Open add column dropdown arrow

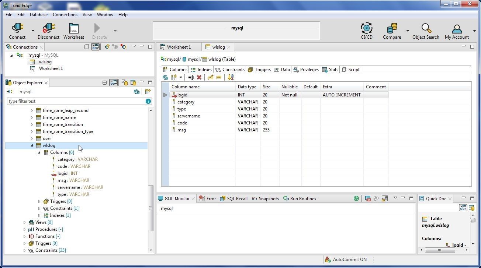(x=181, y=77)
